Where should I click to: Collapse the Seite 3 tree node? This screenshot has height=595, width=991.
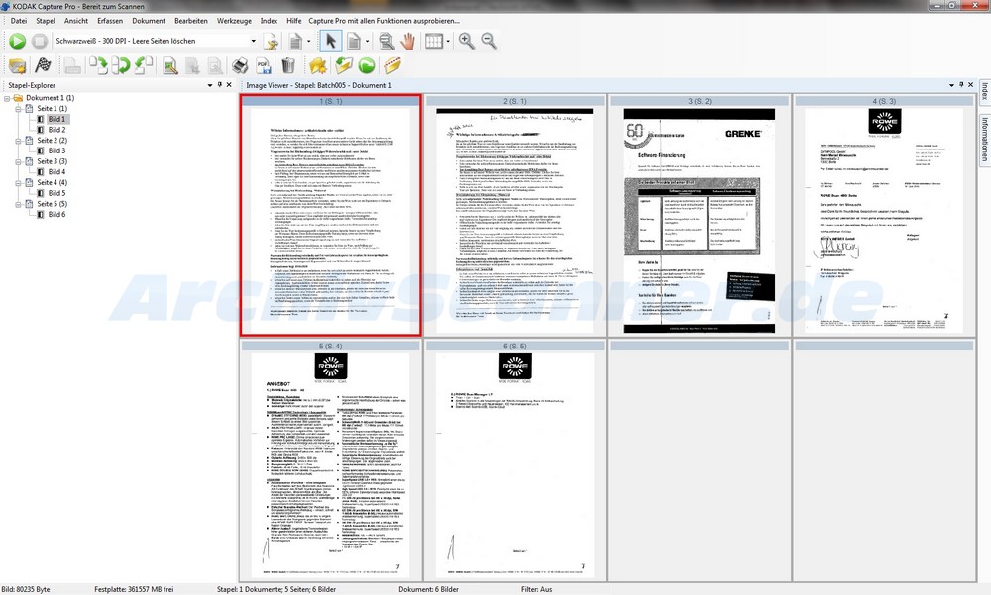coord(19,161)
